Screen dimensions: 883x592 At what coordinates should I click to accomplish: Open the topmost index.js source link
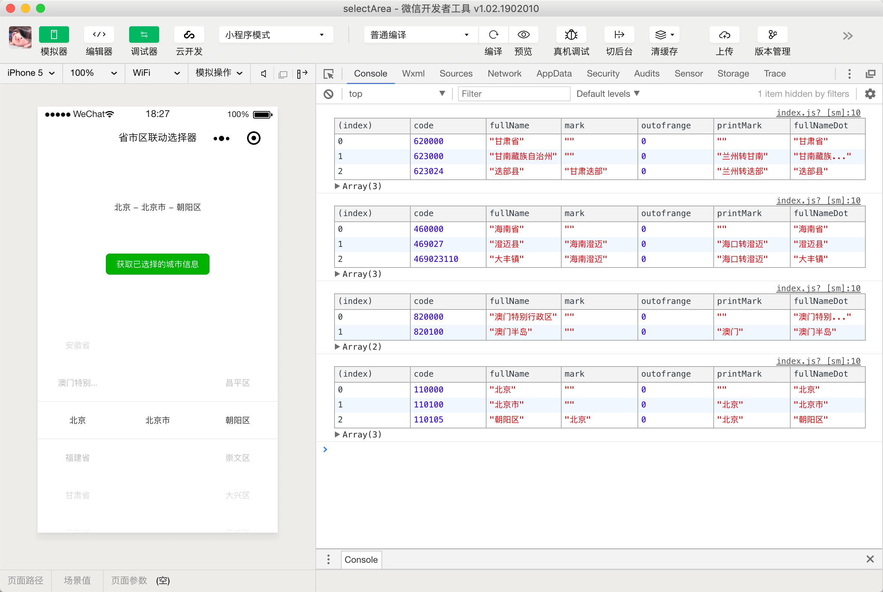pyautogui.click(x=818, y=113)
